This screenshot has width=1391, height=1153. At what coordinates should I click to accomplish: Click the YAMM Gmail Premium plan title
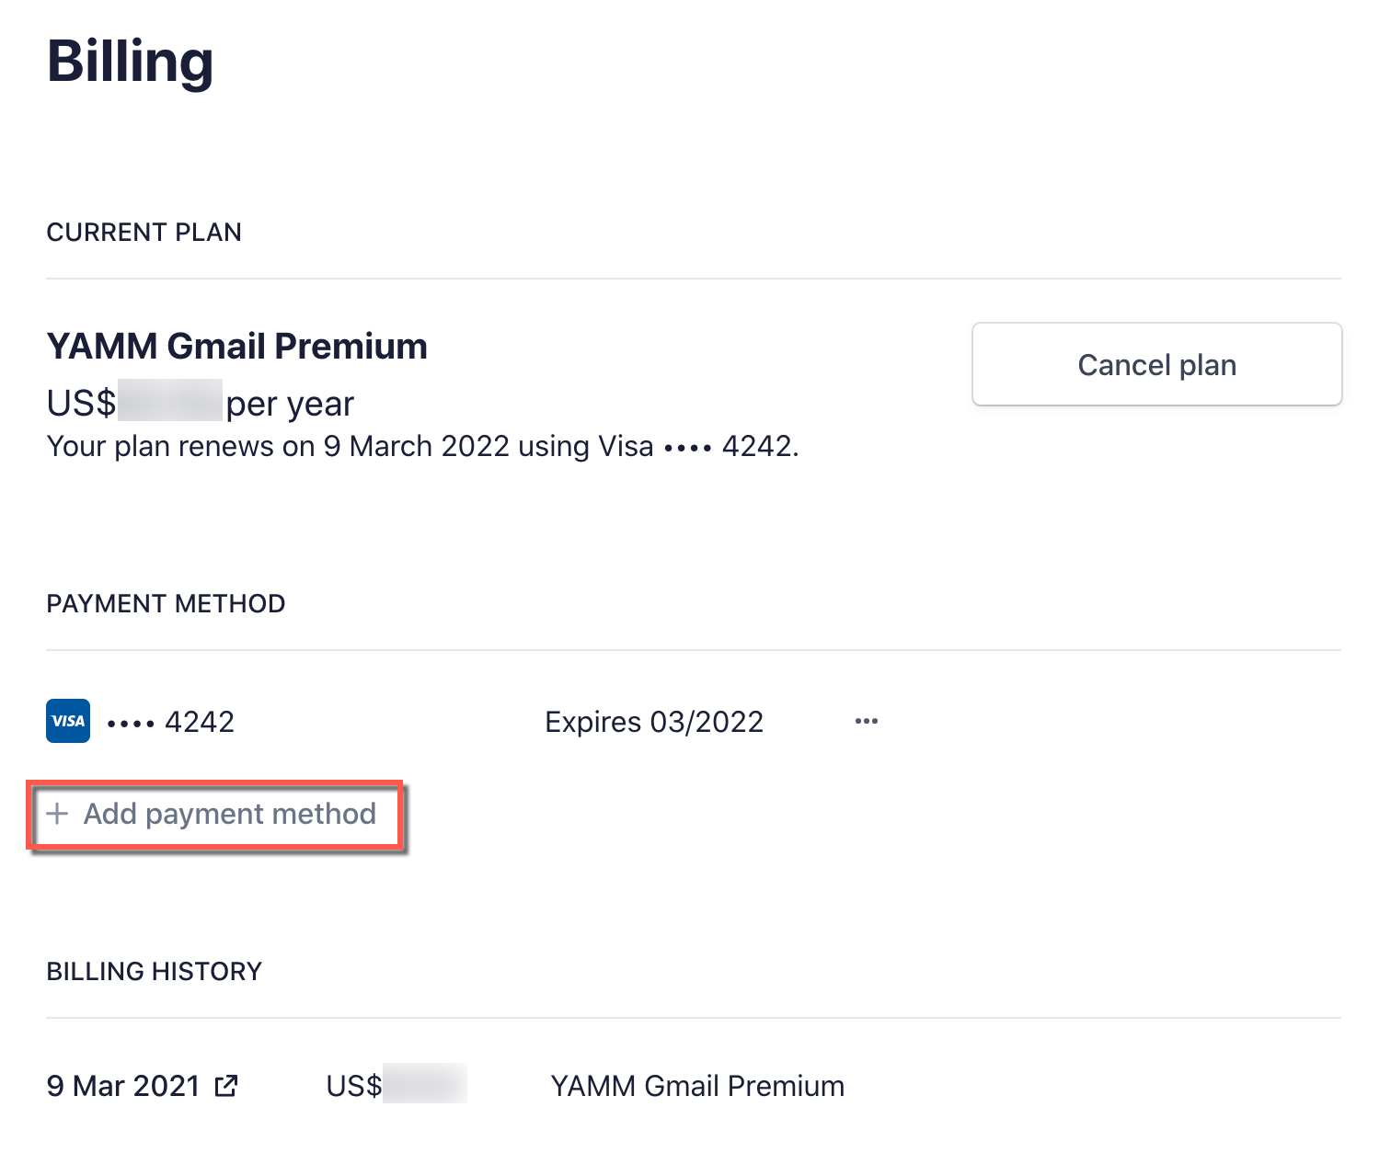point(236,346)
